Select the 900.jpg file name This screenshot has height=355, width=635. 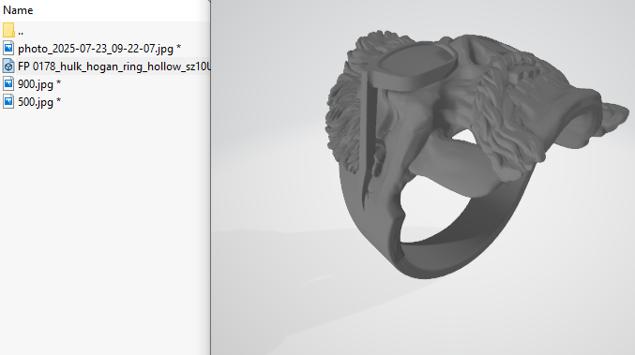36,84
